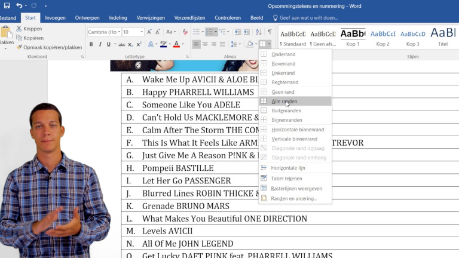Image resolution: width=459 pixels, height=258 pixels.
Task: Open the font name dropdown Cambria
Action: point(103,32)
